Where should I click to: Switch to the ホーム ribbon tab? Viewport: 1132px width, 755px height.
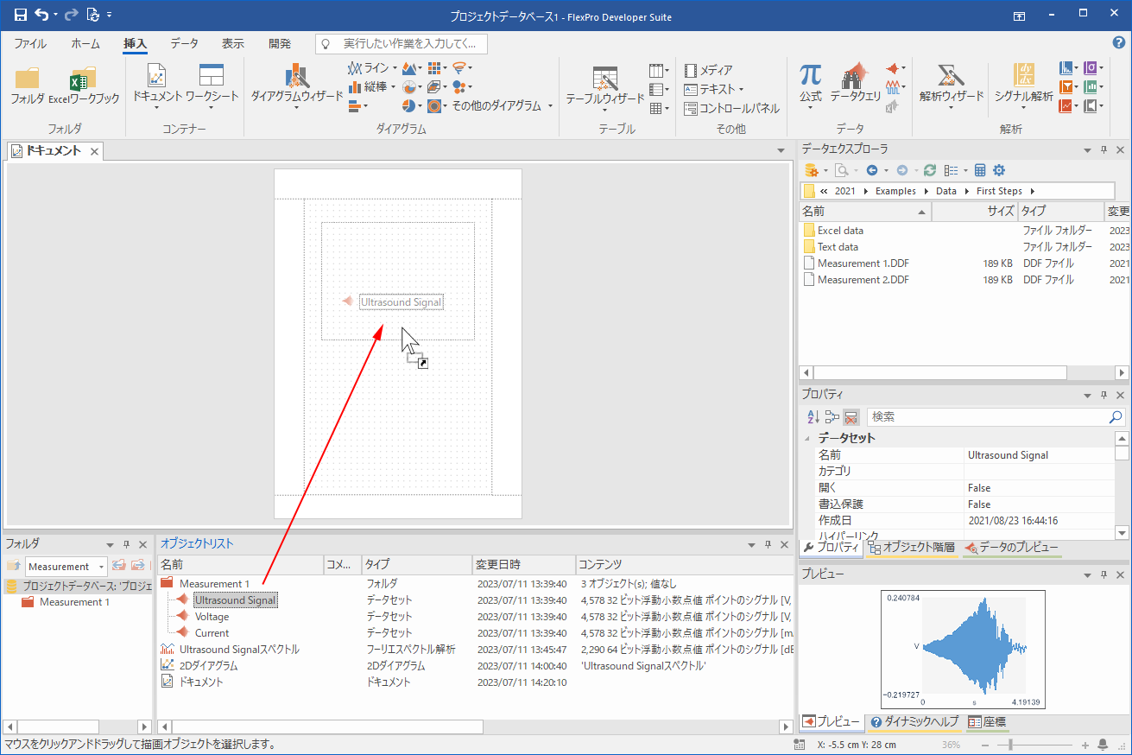coord(85,43)
